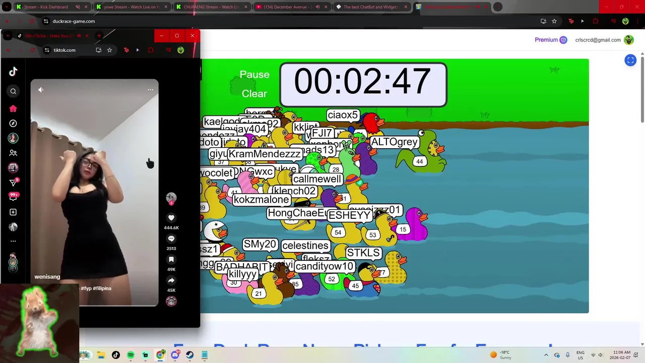Open the crlscrcd@gmail.com account menu
This screenshot has width=645, height=363.
point(604,40)
